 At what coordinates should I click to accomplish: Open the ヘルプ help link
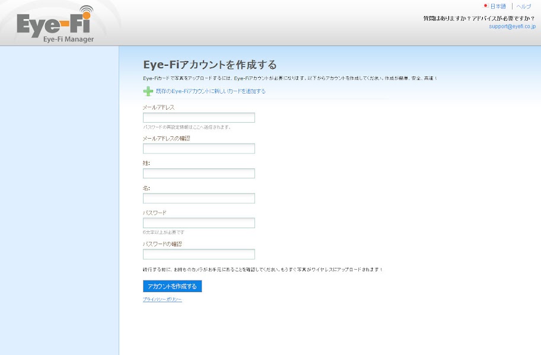pyautogui.click(x=524, y=7)
